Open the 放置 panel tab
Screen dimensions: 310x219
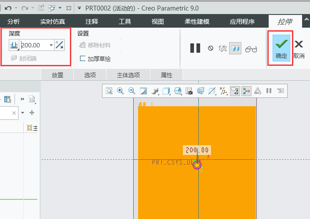tap(58, 75)
